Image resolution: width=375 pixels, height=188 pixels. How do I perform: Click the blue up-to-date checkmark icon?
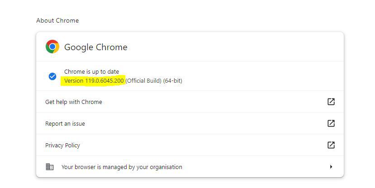click(x=52, y=76)
